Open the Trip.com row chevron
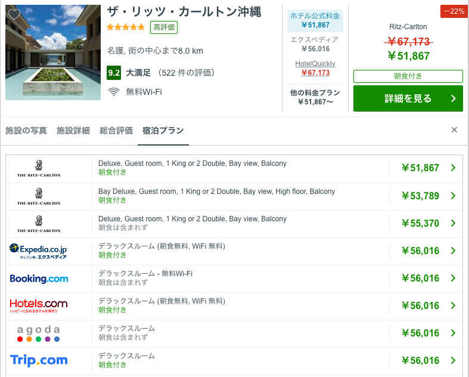469x377 pixels. pyautogui.click(x=453, y=360)
